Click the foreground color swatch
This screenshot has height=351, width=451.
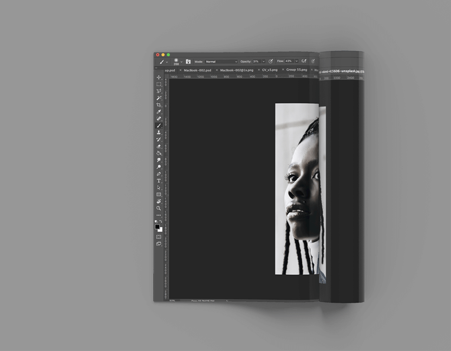tap(158, 227)
